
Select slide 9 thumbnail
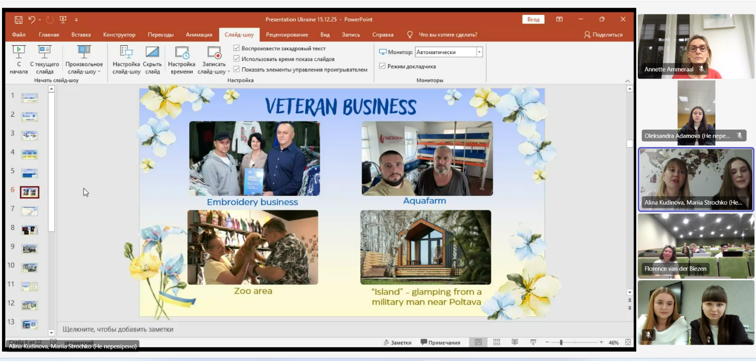(30, 249)
